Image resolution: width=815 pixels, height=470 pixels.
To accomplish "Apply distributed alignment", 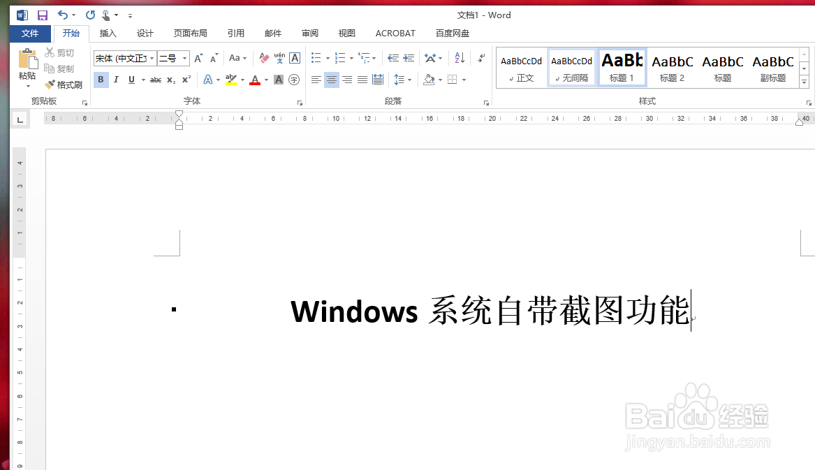I will click(x=378, y=80).
